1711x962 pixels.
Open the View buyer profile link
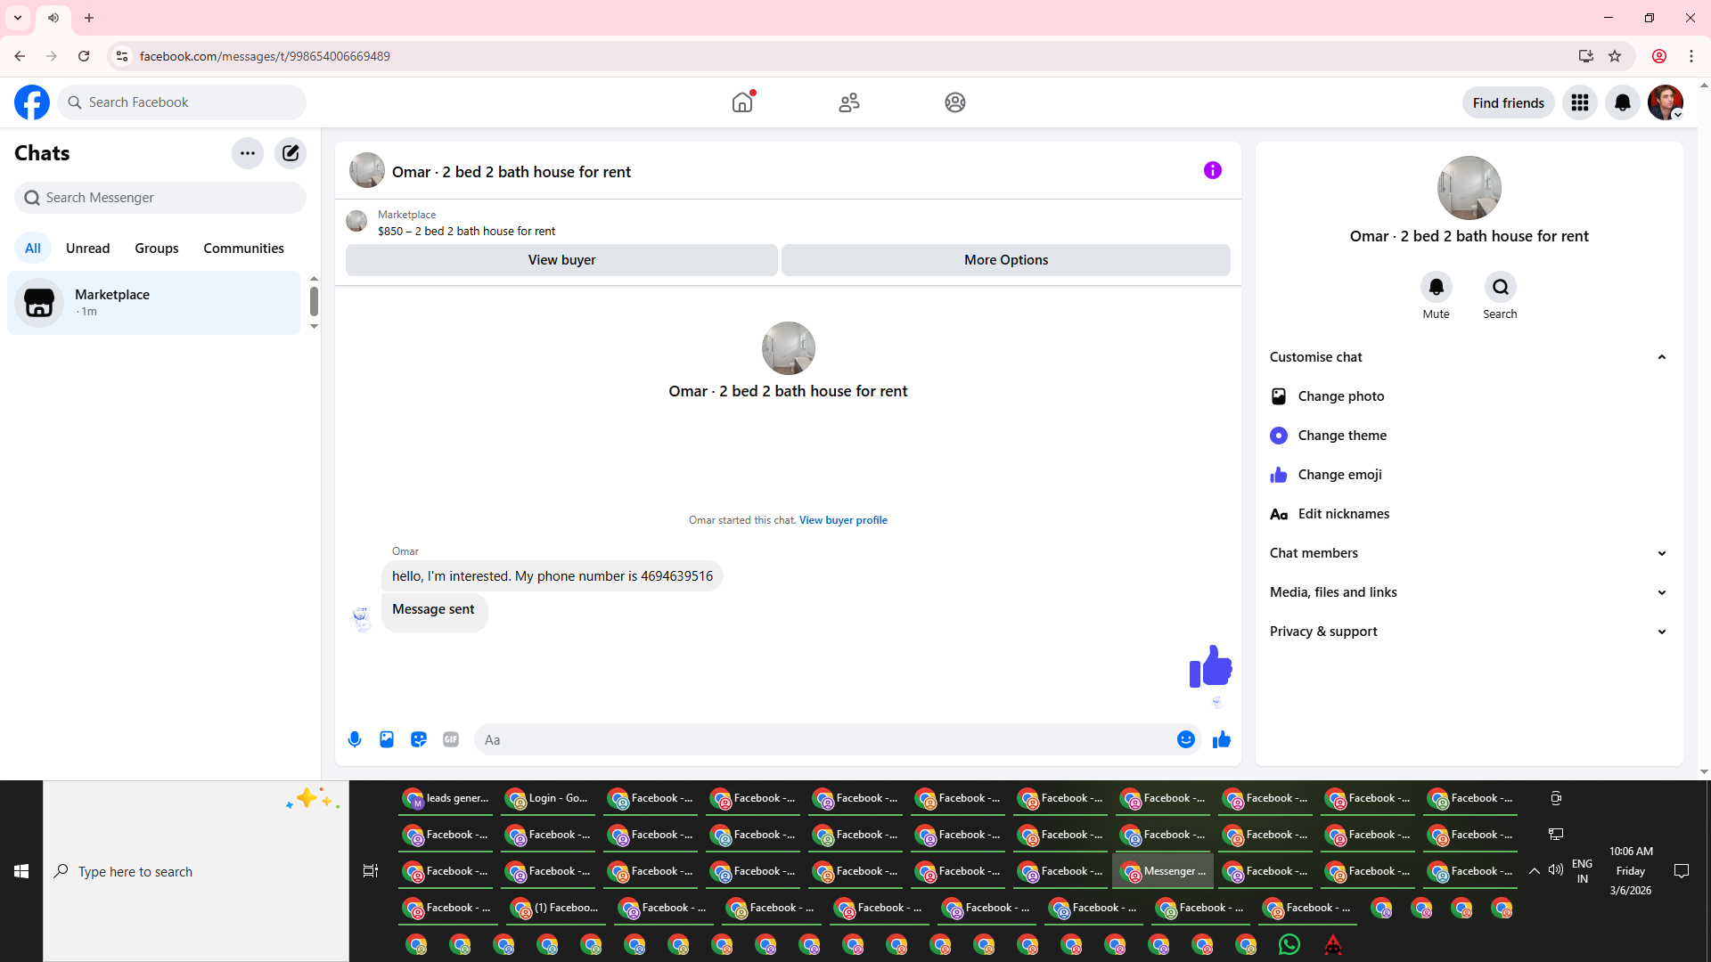pyautogui.click(x=843, y=520)
